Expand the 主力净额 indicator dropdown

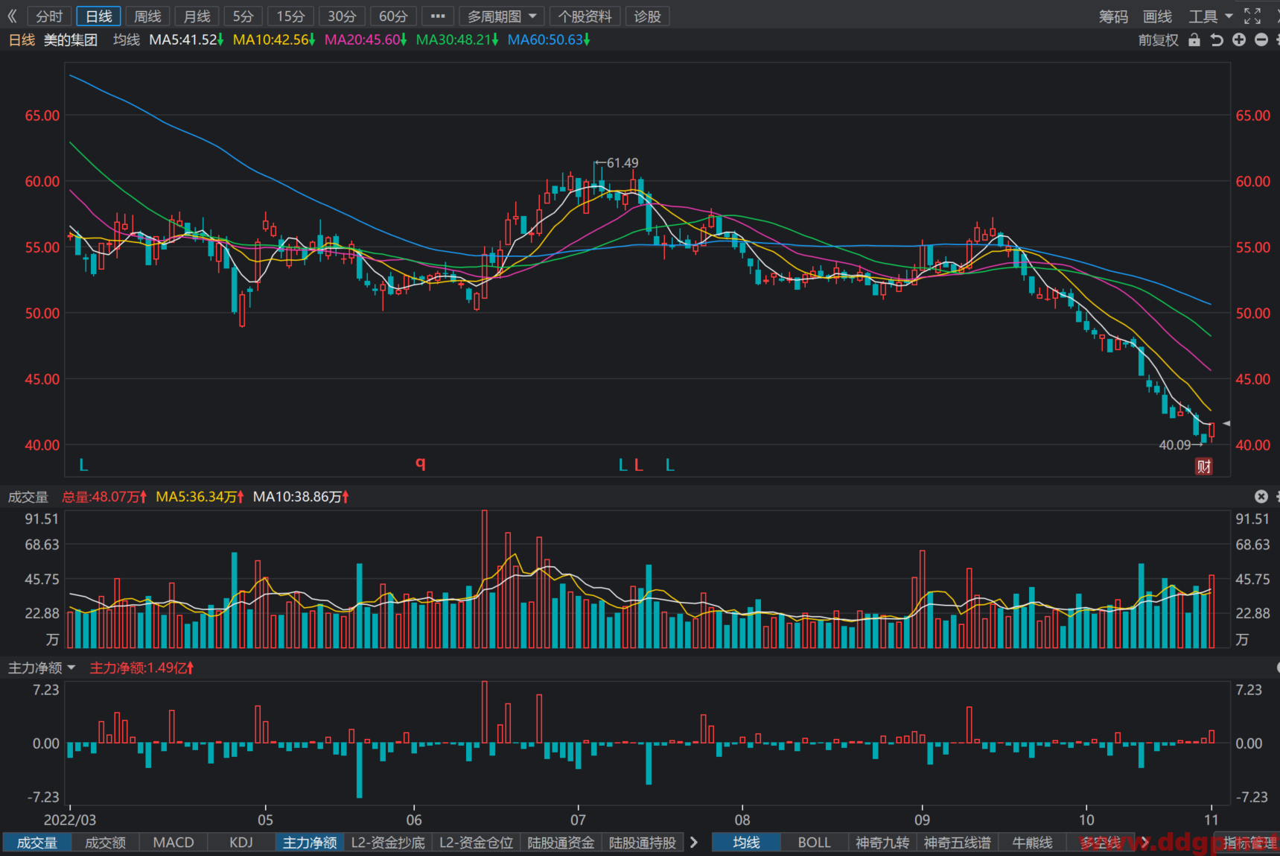click(x=42, y=668)
